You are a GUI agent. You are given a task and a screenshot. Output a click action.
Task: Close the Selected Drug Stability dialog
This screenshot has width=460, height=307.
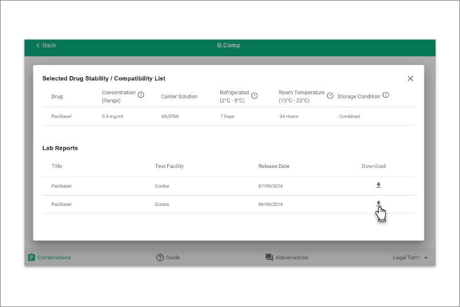(411, 78)
